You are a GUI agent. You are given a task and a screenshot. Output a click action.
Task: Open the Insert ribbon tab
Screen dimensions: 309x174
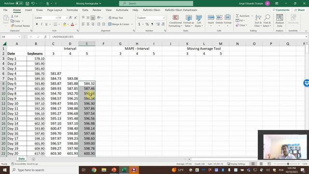(x=28, y=10)
